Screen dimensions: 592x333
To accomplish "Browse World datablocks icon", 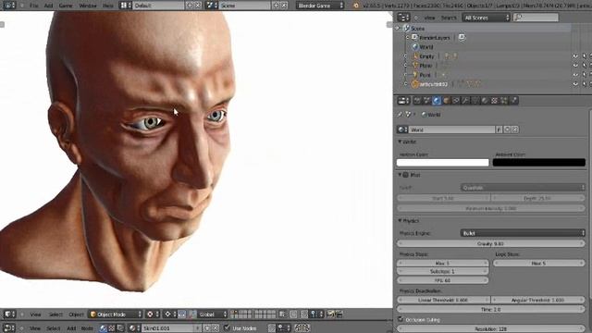I will click(x=402, y=129).
